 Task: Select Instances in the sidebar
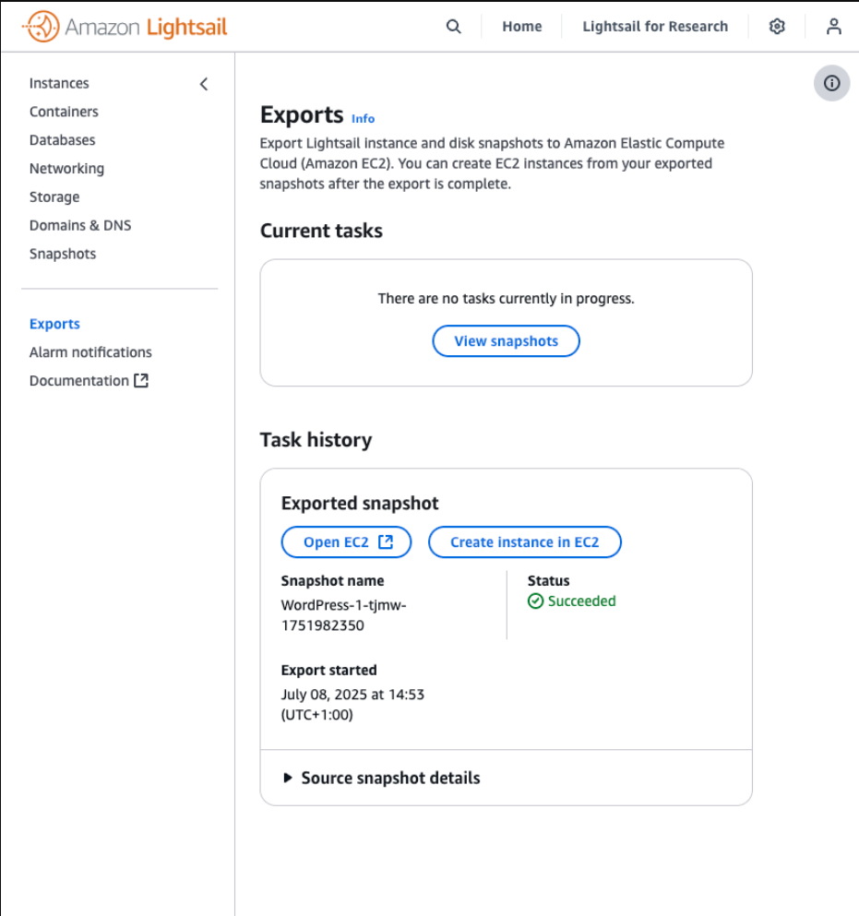pos(59,84)
